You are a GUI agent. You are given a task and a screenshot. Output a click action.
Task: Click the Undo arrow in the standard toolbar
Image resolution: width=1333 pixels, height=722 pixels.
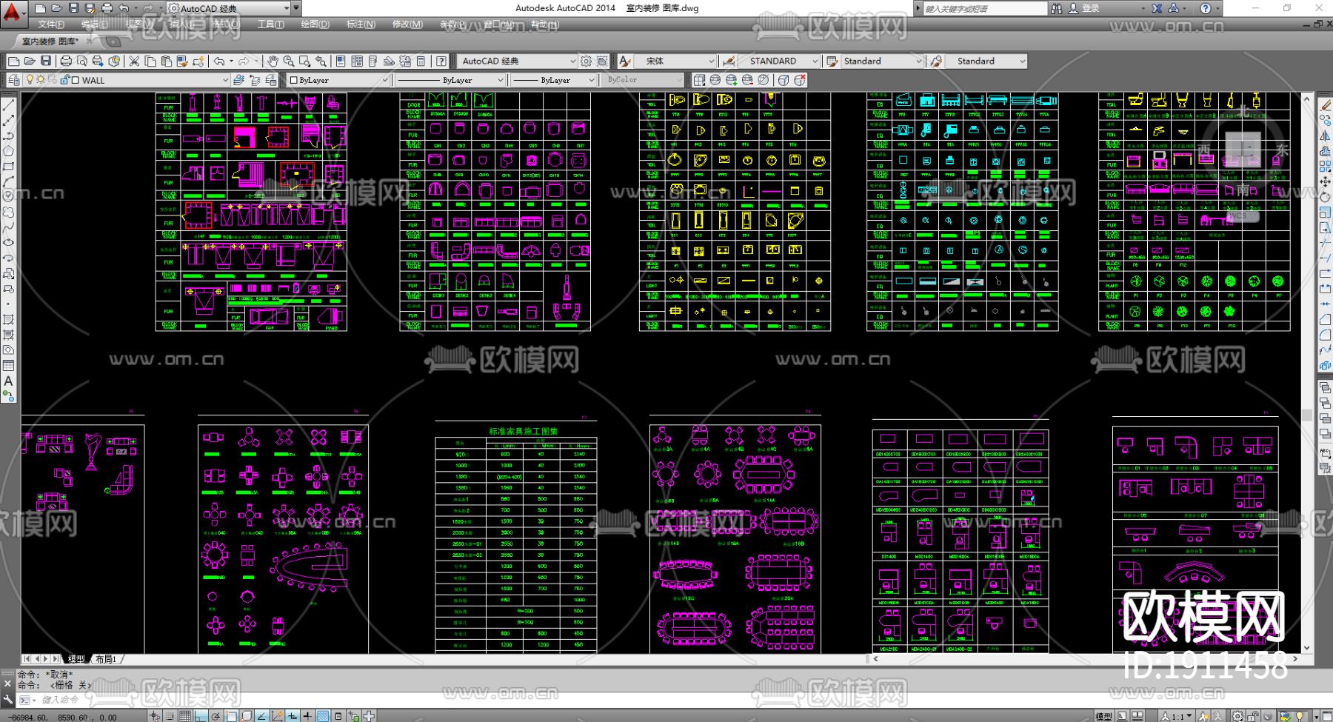pyautogui.click(x=219, y=61)
